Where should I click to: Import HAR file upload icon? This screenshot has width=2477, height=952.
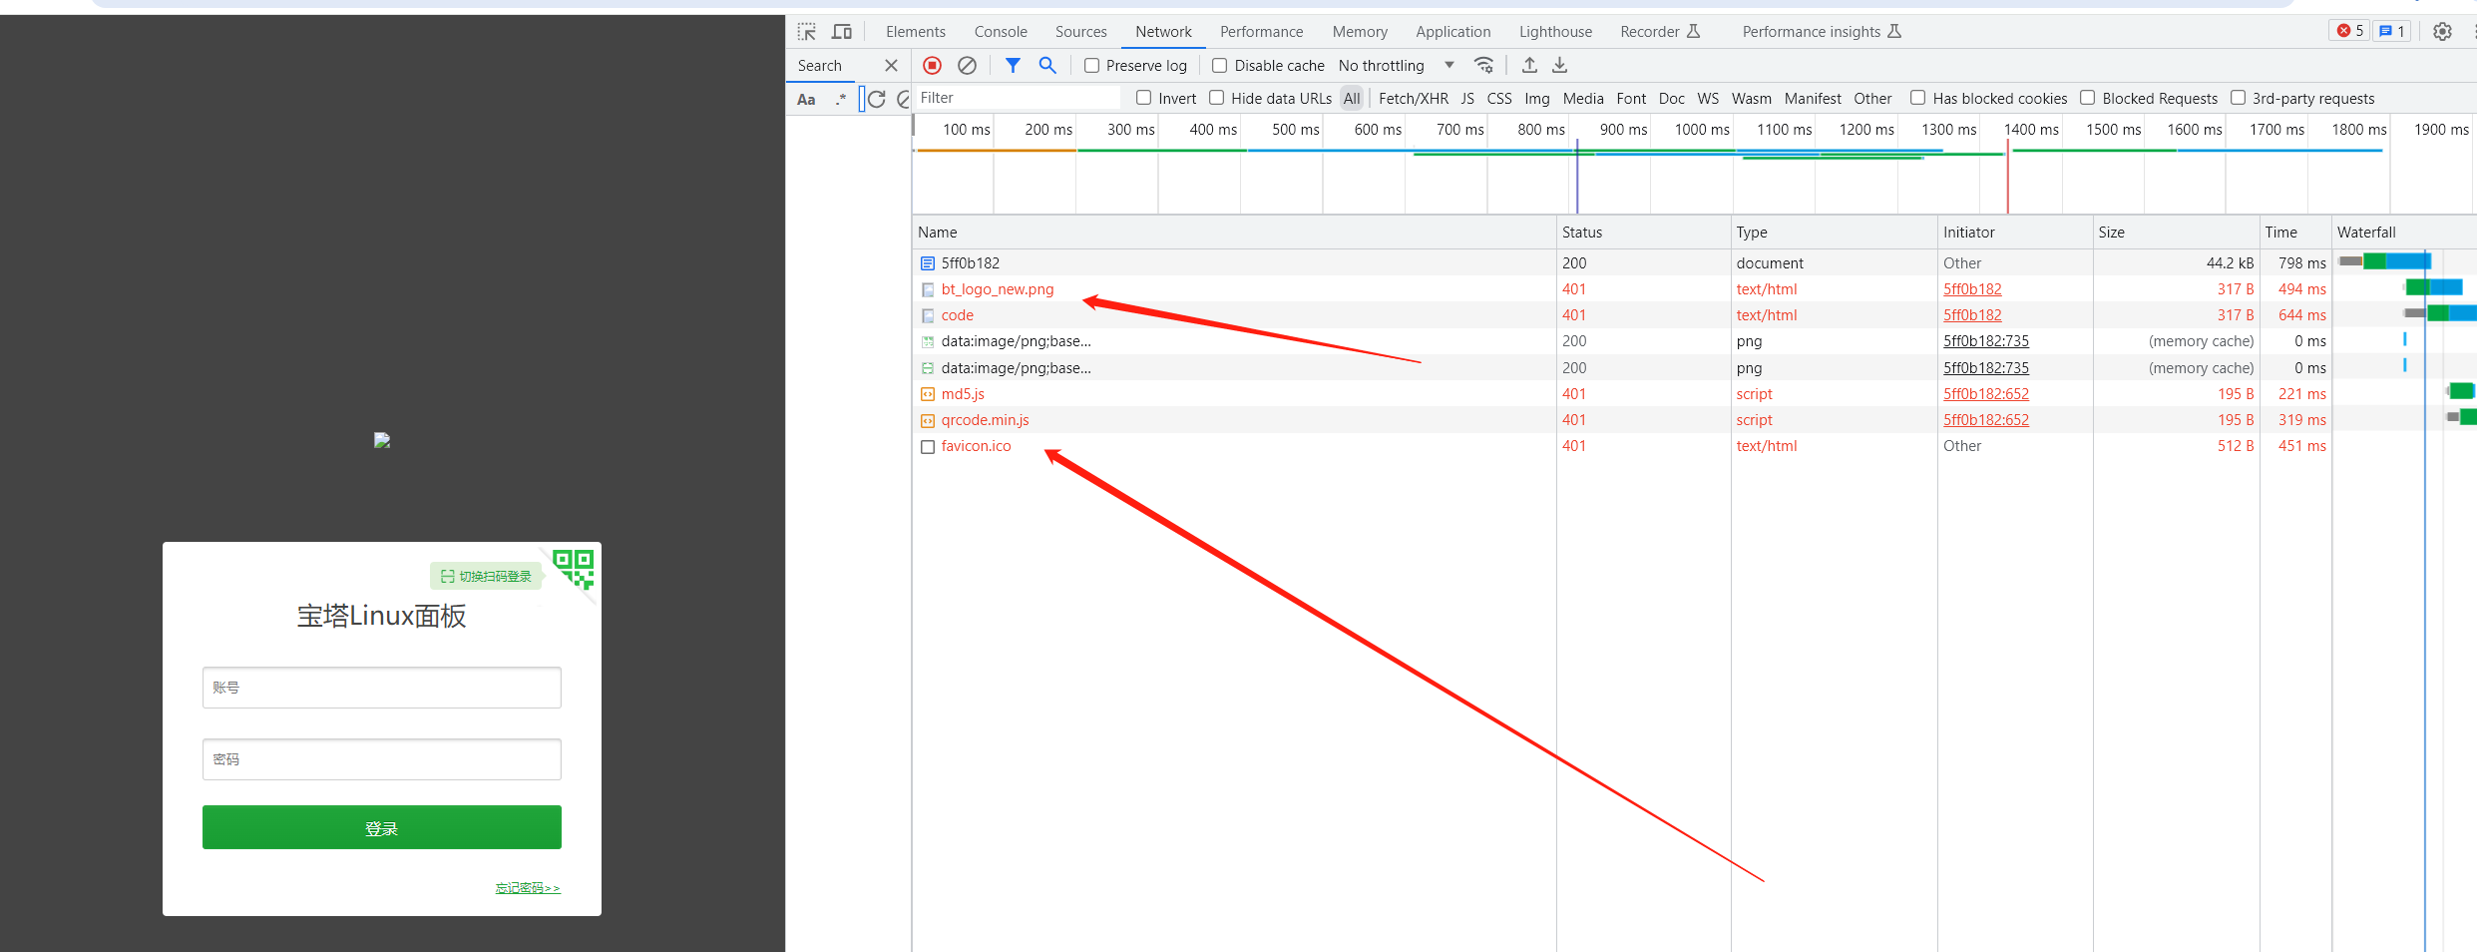pyautogui.click(x=1529, y=66)
